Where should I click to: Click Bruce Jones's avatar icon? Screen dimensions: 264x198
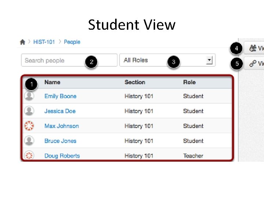[x=29, y=141]
